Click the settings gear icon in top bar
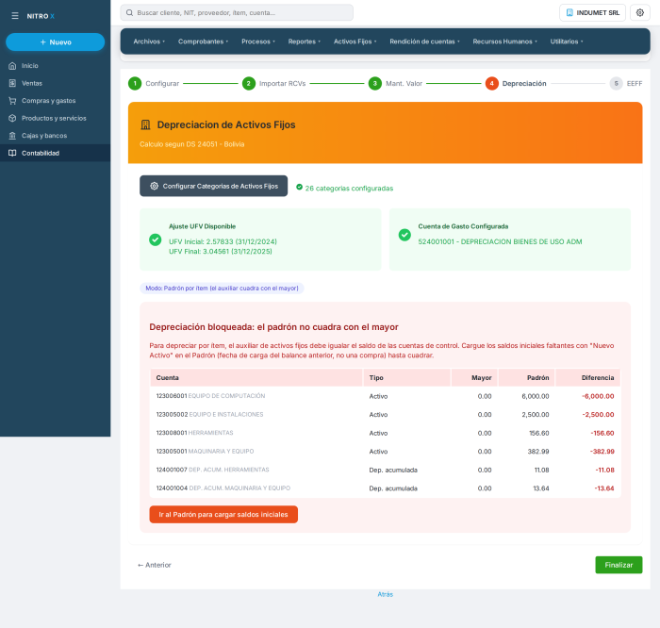The height and width of the screenshot is (628, 660). click(640, 12)
